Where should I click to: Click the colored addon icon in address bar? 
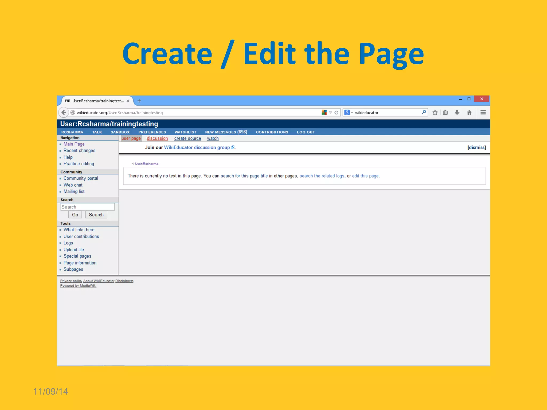(324, 113)
